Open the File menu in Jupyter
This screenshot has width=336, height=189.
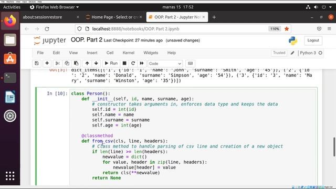point(40,52)
